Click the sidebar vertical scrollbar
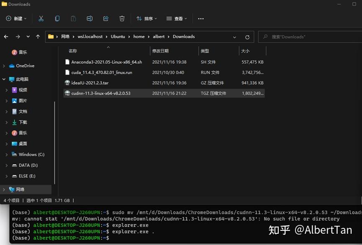 tap(55, 143)
